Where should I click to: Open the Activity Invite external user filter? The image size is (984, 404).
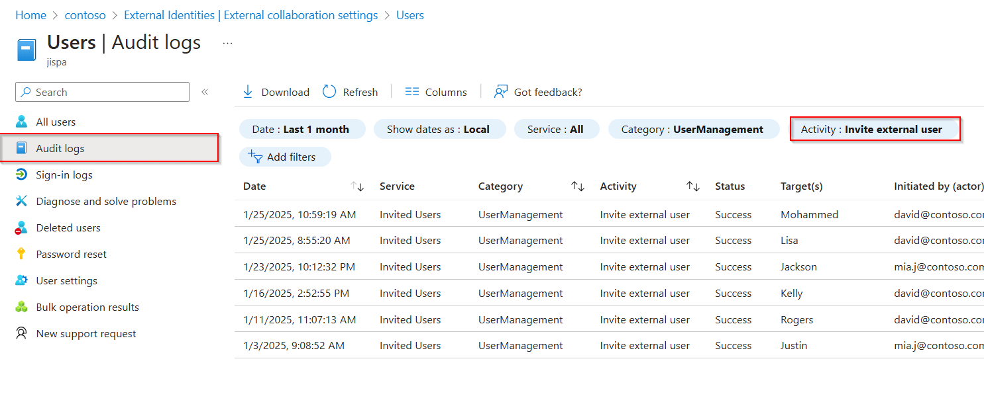coord(875,130)
